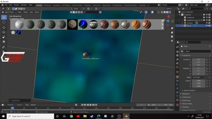Viewport: 212px width, 119px height.
Task: Click the Location X value field
Action: click(198, 59)
